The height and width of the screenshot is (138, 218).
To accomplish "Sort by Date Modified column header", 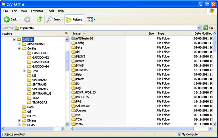I will point(203,34).
